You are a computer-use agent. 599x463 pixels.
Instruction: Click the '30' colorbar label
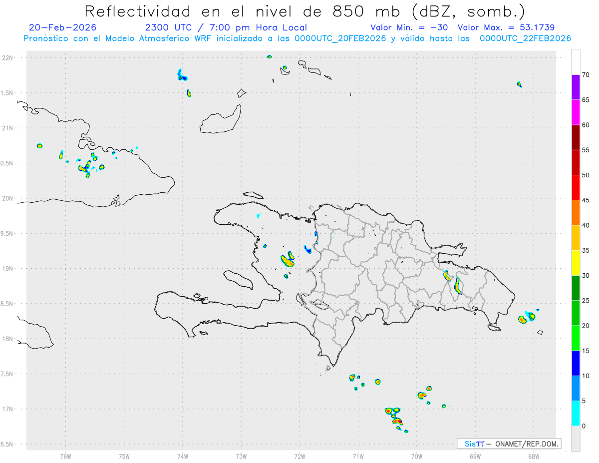pyautogui.click(x=586, y=275)
